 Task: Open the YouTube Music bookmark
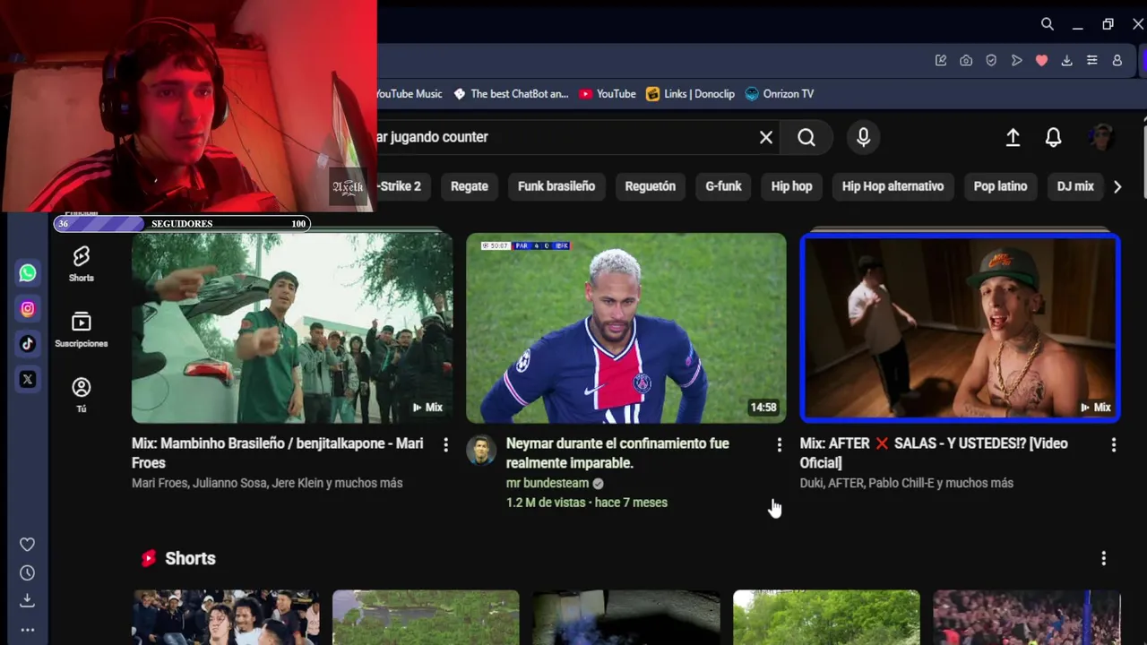tap(410, 94)
